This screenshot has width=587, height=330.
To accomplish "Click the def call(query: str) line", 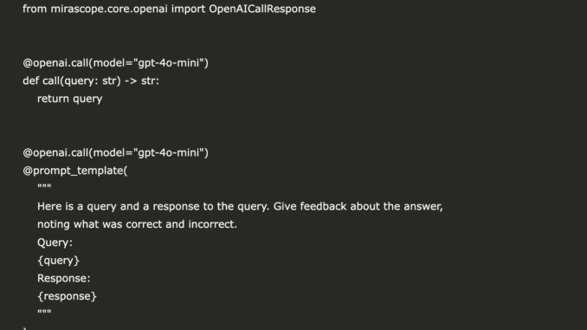I will (x=91, y=81).
